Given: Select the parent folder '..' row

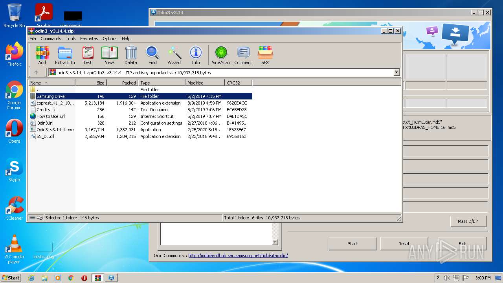Looking at the screenshot, I should coord(141,90).
